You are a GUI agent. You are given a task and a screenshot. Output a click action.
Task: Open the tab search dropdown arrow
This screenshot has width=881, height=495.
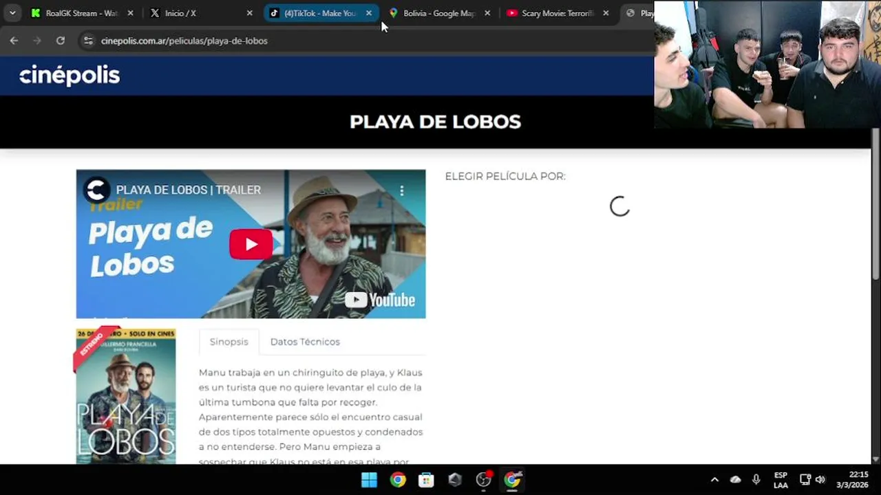click(x=12, y=13)
